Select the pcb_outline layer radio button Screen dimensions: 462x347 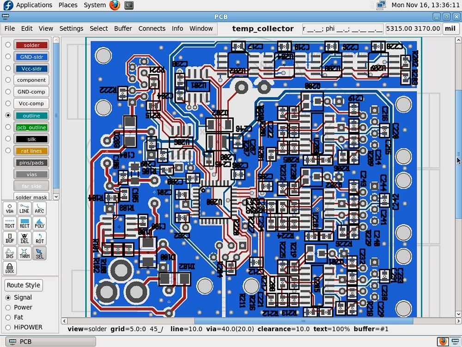[x=8, y=127]
